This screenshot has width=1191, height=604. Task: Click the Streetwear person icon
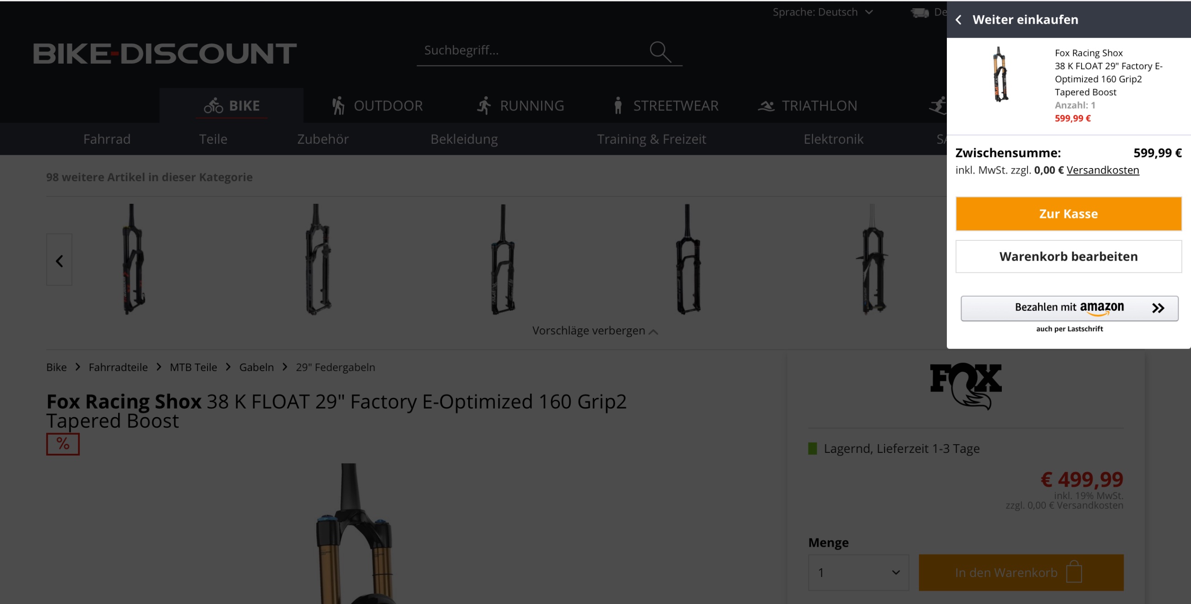618,106
